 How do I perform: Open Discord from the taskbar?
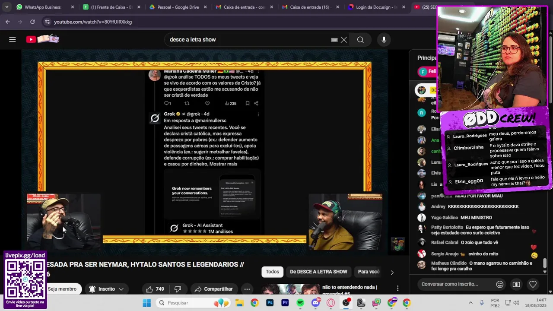tap(316, 303)
